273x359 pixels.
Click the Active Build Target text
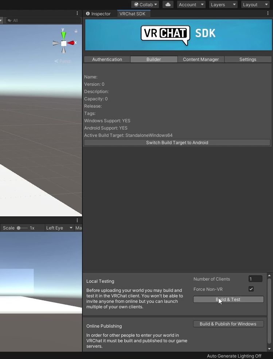(x=128, y=135)
